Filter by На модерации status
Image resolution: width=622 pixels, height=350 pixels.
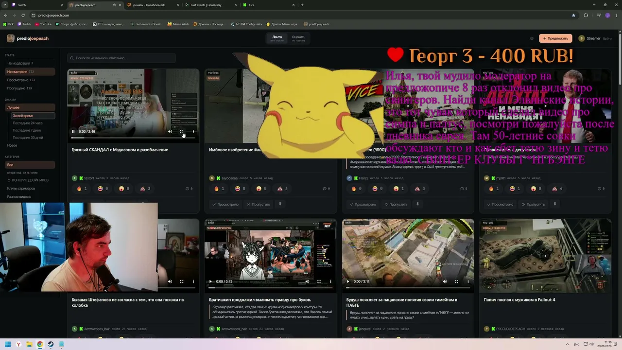tap(30, 63)
